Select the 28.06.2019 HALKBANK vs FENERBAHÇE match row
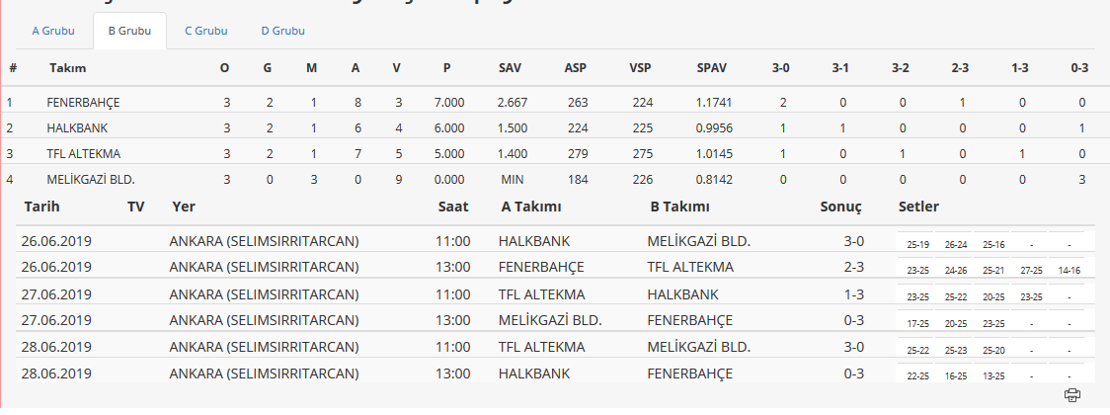 [555, 373]
